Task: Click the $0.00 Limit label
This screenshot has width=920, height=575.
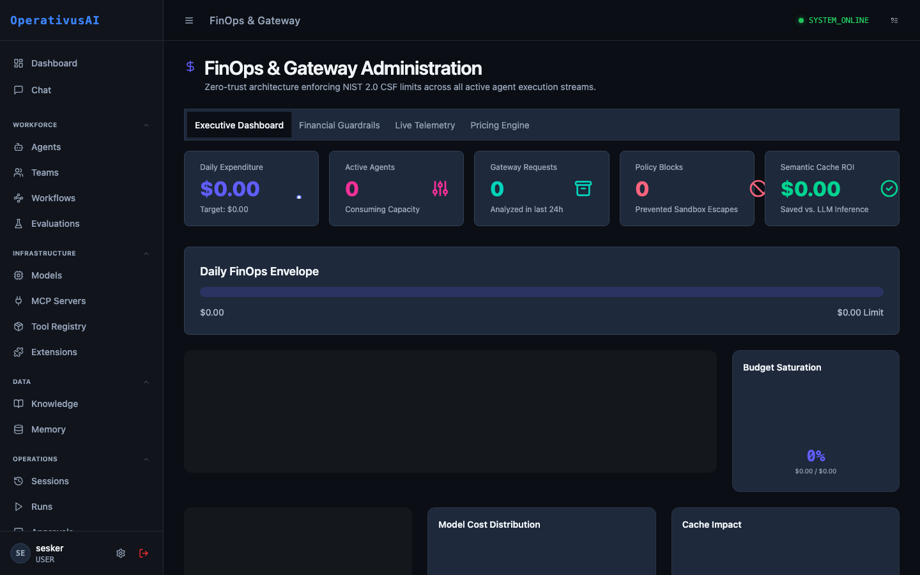Action: (x=860, y=312)
